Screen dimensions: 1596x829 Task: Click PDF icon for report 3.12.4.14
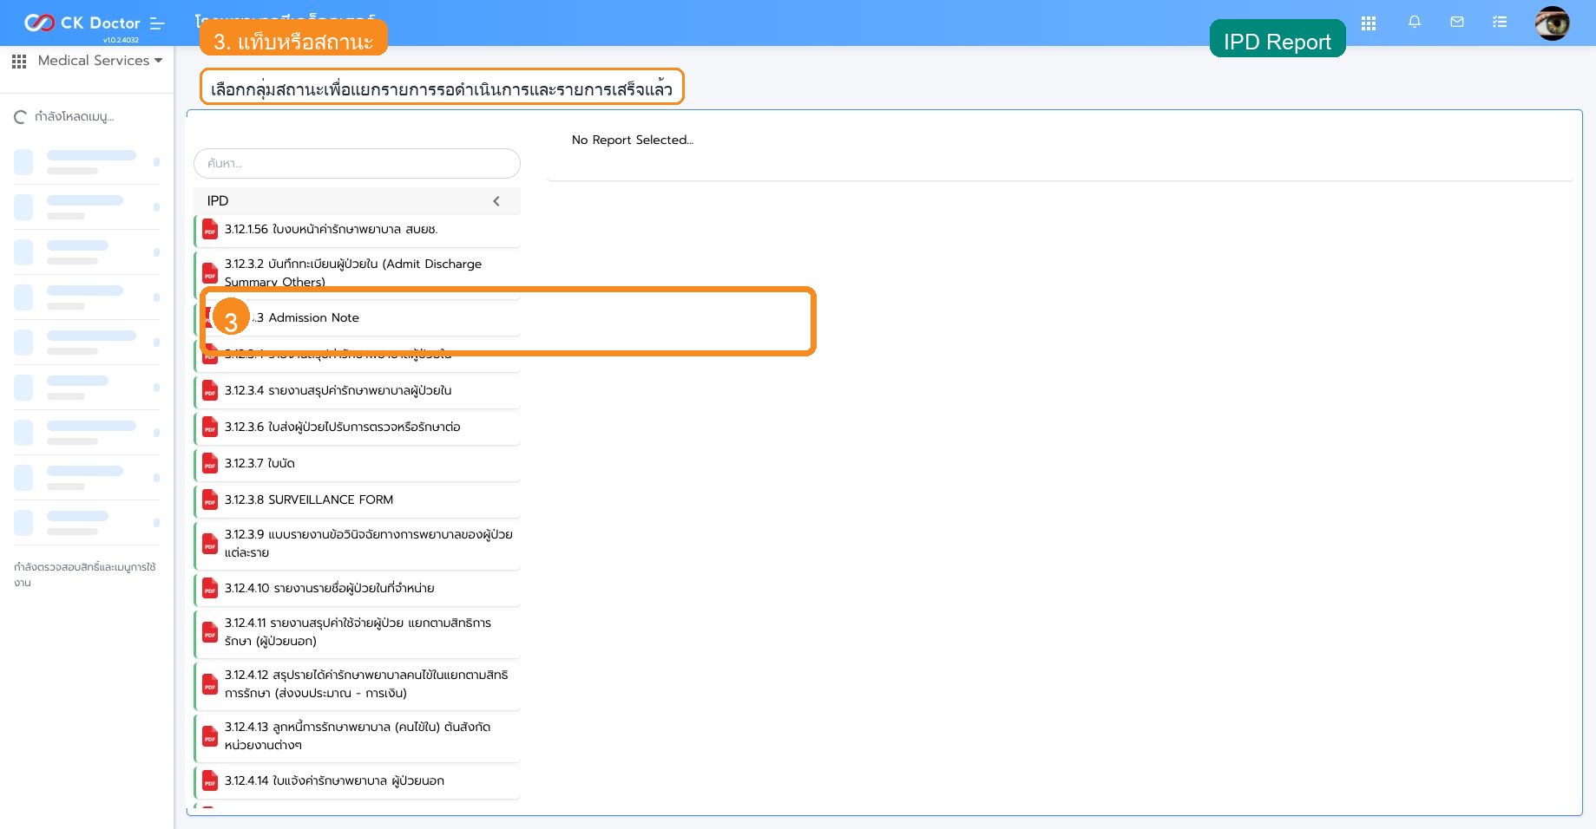[210, 781]
